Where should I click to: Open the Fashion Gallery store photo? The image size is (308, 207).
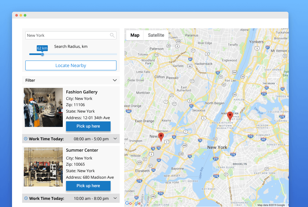point(43,107)
